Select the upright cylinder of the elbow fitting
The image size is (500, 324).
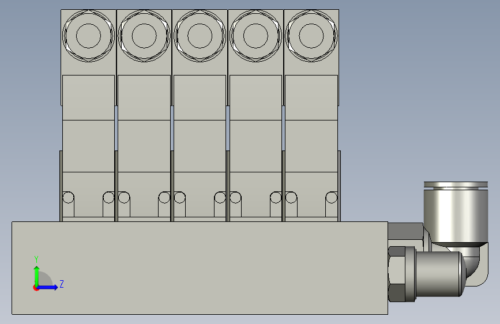click(x=456, y=212)
